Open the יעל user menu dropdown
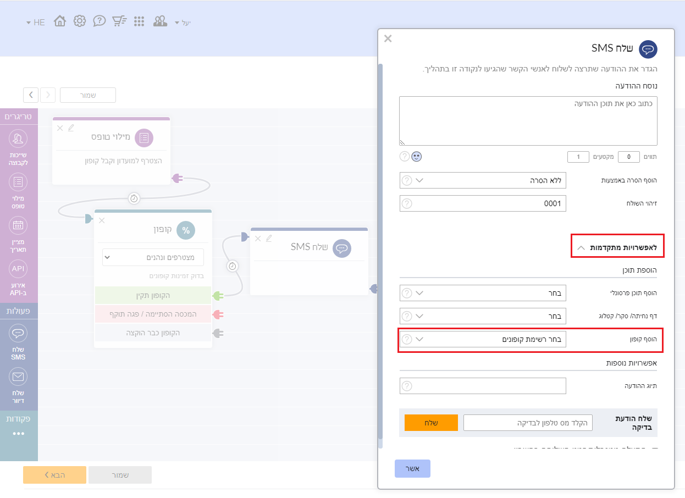This screenshot has height=498, width=685. click(183, 23)
